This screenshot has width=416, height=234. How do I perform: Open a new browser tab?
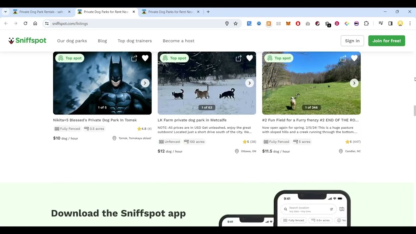[208, 12]
